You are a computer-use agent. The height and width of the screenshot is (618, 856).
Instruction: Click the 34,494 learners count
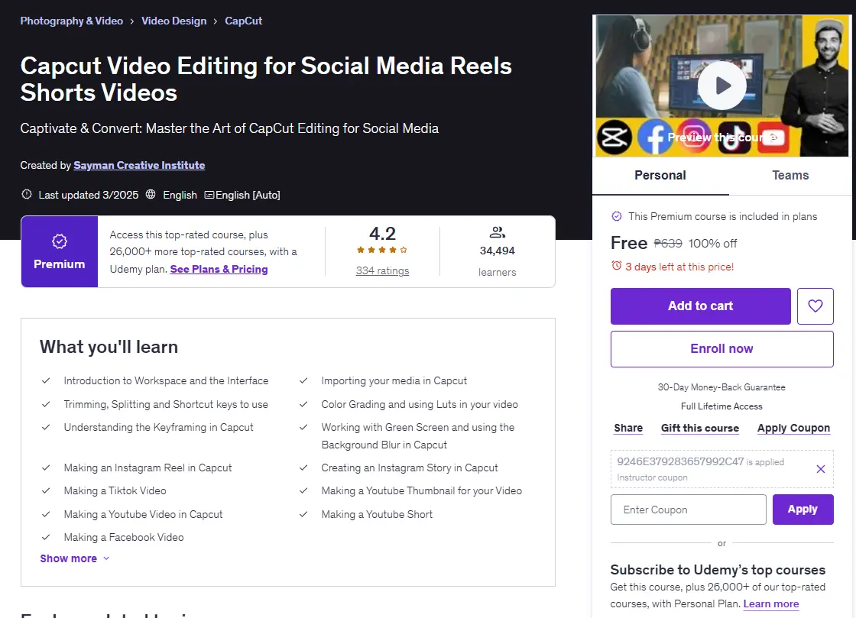point(497,251)
